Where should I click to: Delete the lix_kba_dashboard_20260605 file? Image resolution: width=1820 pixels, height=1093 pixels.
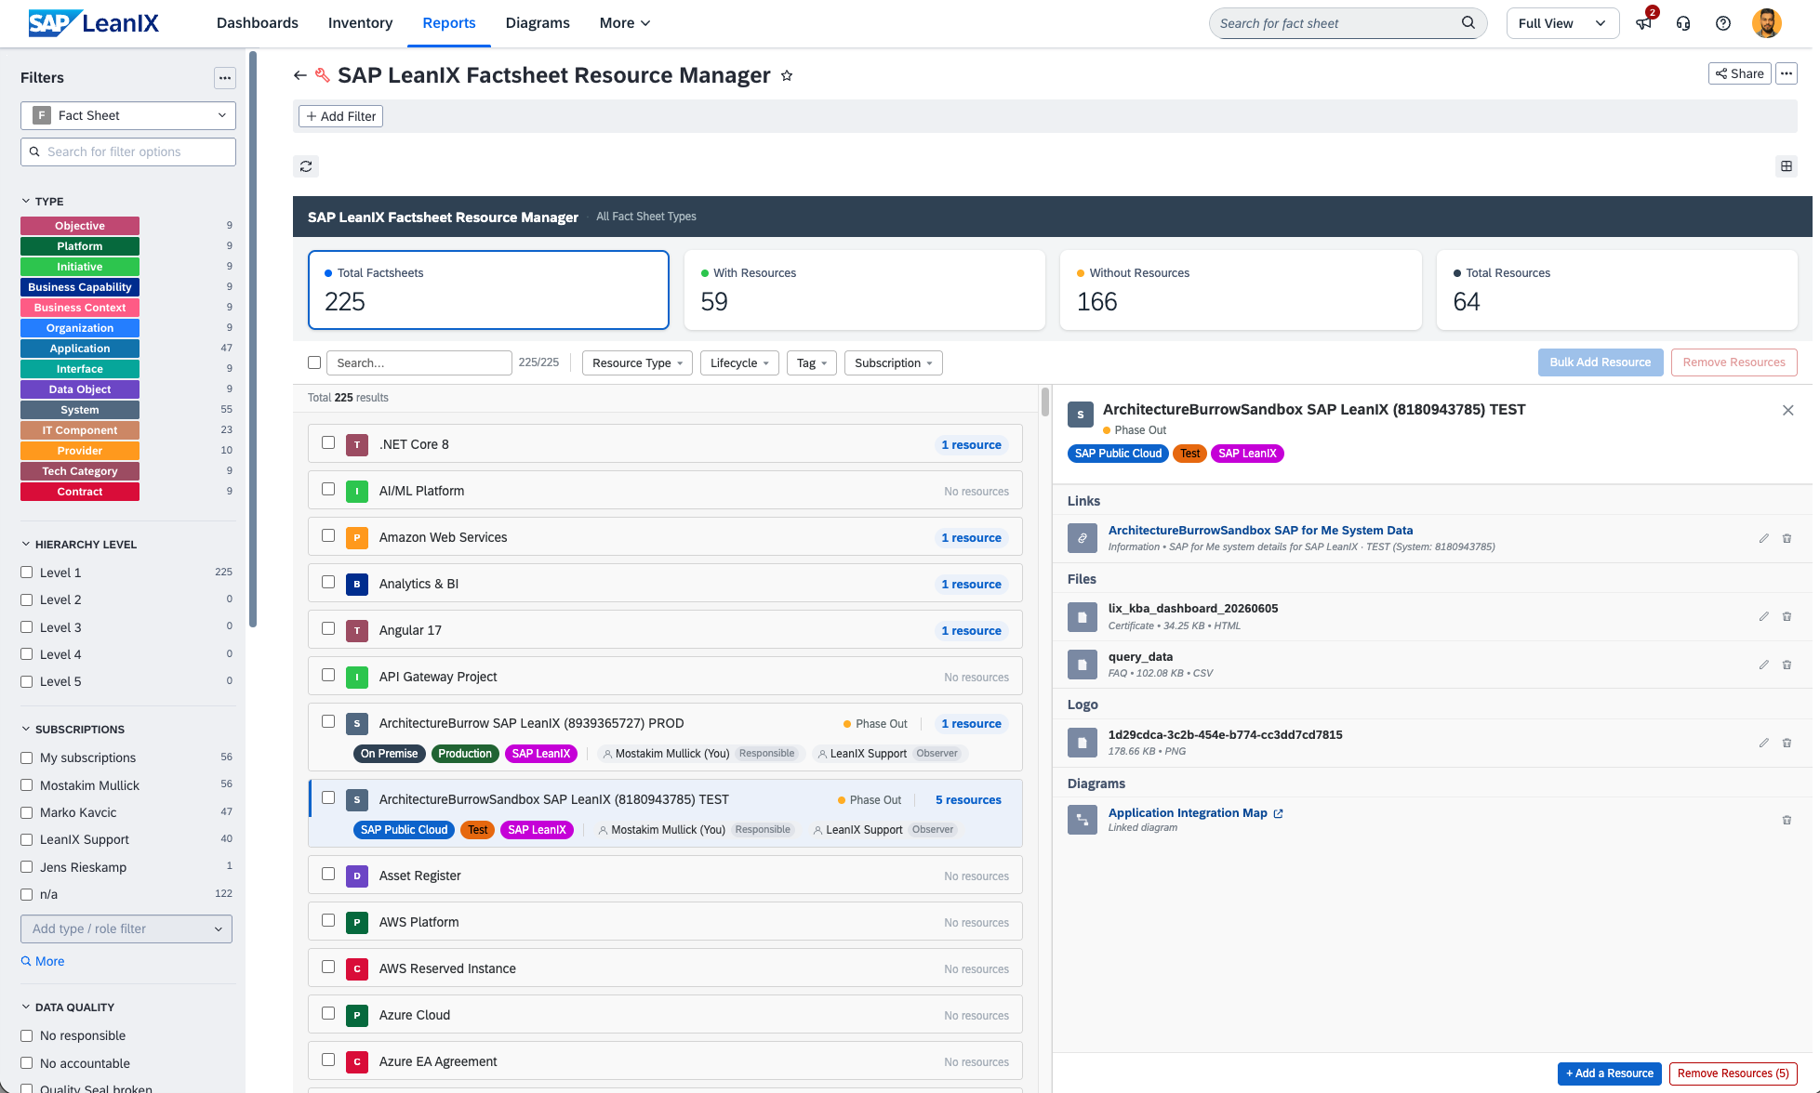(x=1787, y=616)
